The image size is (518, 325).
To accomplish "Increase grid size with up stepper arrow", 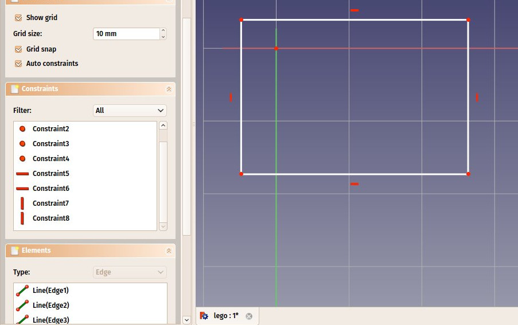I will point(163,31).
